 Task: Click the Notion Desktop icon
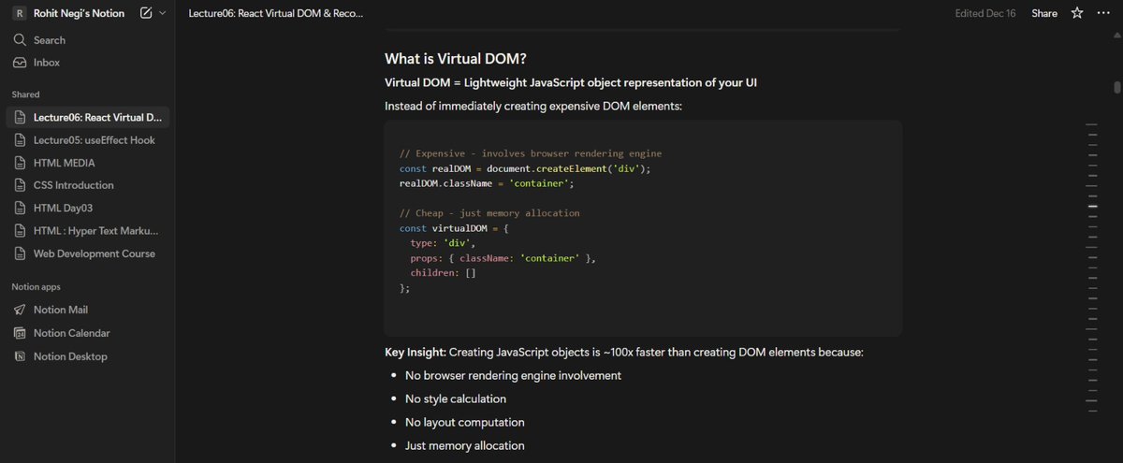21,356
